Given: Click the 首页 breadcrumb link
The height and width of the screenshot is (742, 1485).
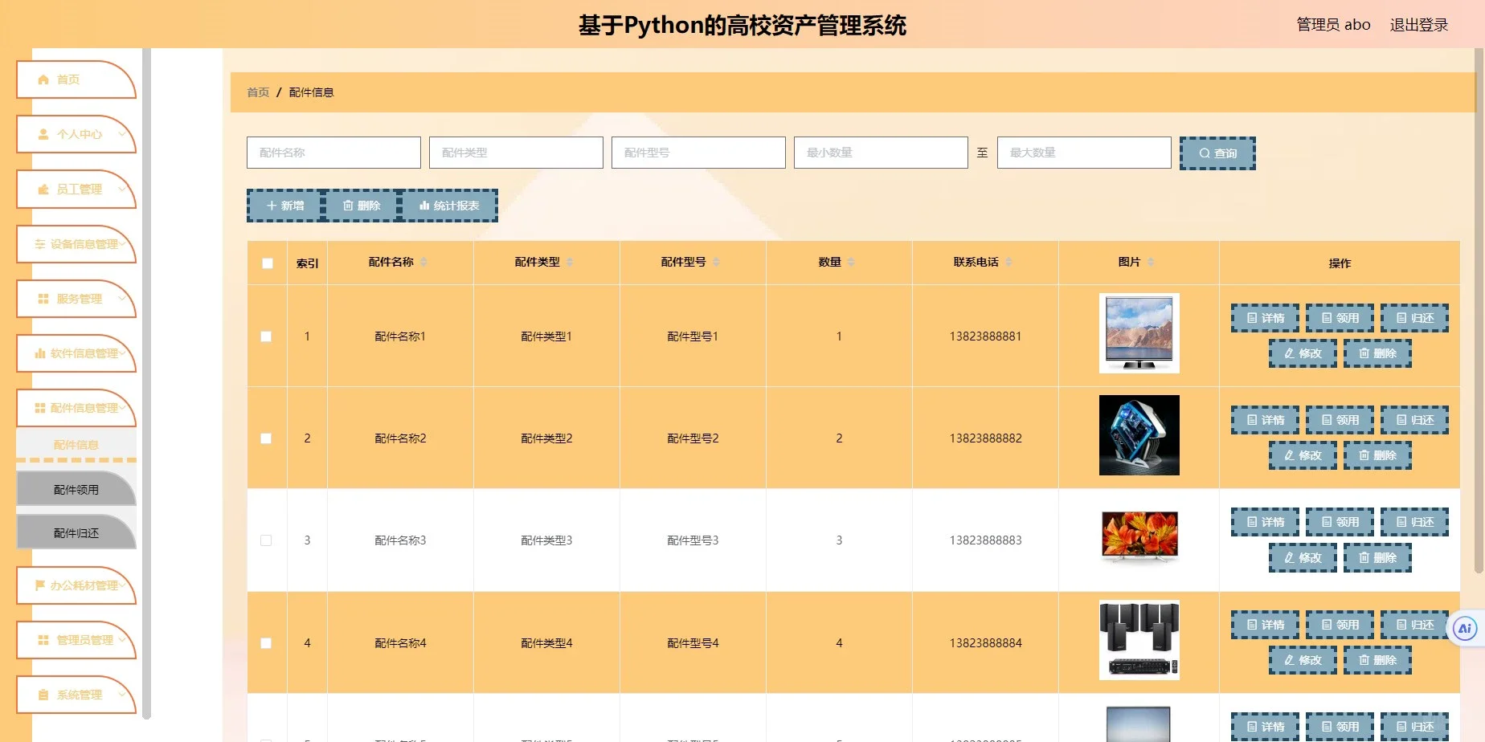Looking at the screenshot, I should coord(257,92).
